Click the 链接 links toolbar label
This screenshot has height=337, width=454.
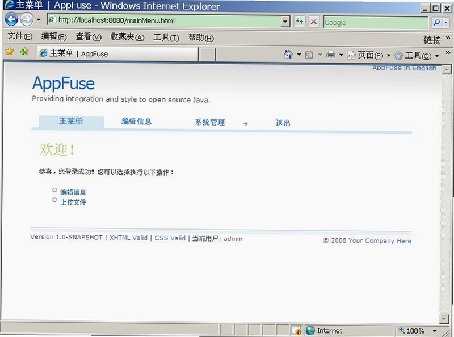432,40
